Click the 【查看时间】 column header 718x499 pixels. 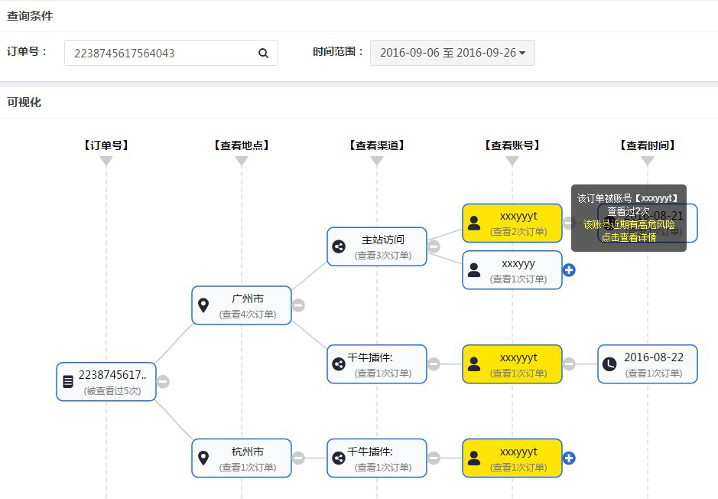tap(648, 145)
